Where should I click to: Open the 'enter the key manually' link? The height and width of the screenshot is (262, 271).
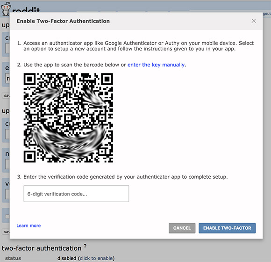156,65
